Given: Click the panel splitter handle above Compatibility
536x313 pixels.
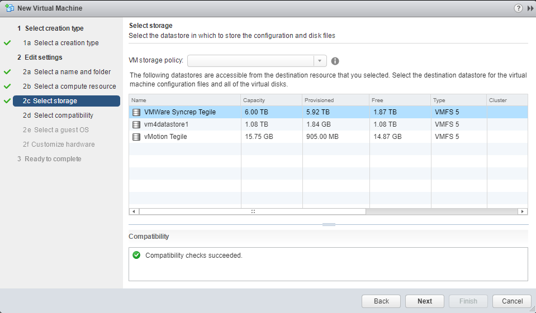Looking at the screenshot, I should coord(329,225).
